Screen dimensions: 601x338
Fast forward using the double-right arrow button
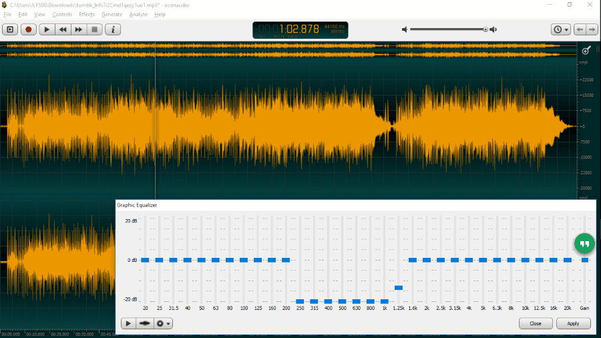click(79, 29)
